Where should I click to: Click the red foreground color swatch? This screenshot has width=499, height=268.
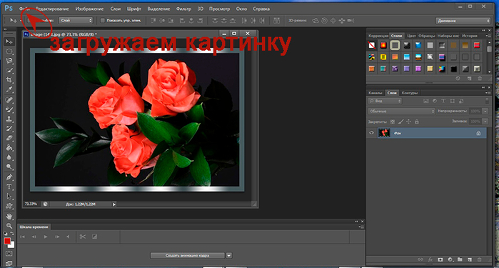(7, 241)
